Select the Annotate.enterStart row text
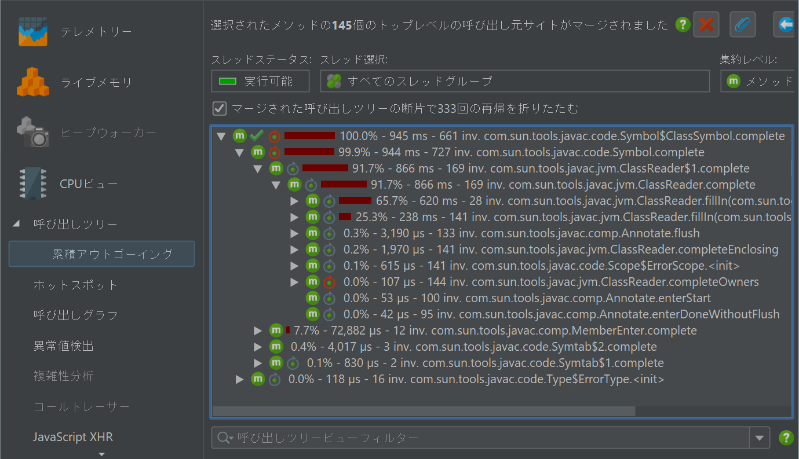Image resolution: width=799 pixels, height=459 pixels. click(x=527, y=298)
